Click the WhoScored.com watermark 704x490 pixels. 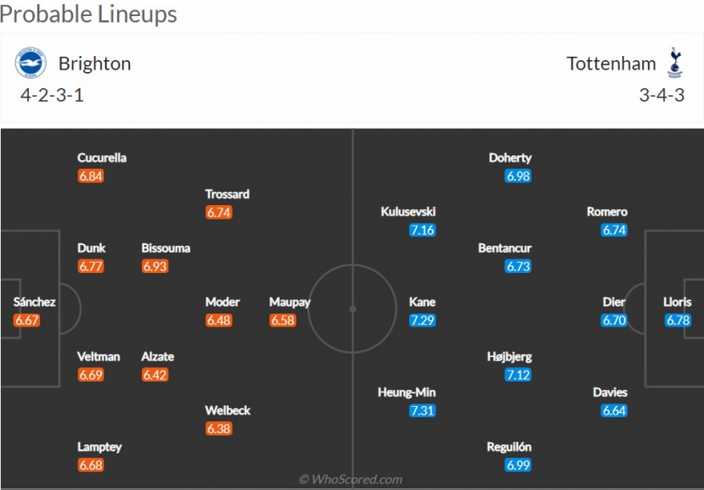click(x=351, y=479)
